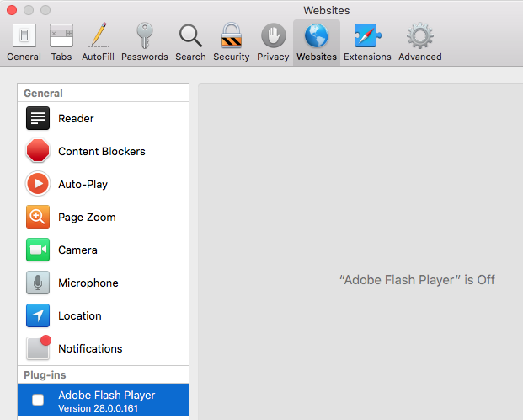
Task: Click the Auto-Play orange play icon
Action: [38, 184]
